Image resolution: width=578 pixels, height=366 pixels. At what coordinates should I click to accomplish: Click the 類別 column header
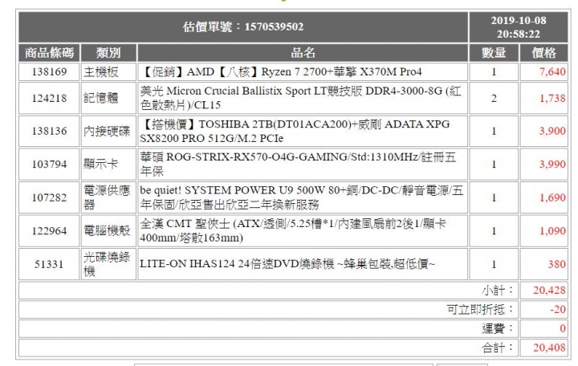(x=108, y=53)
